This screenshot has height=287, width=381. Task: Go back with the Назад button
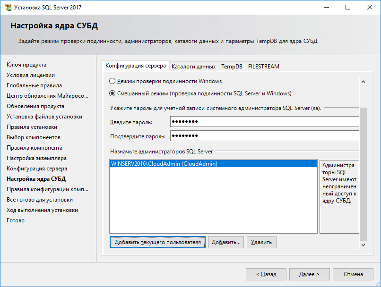[266, 274]
